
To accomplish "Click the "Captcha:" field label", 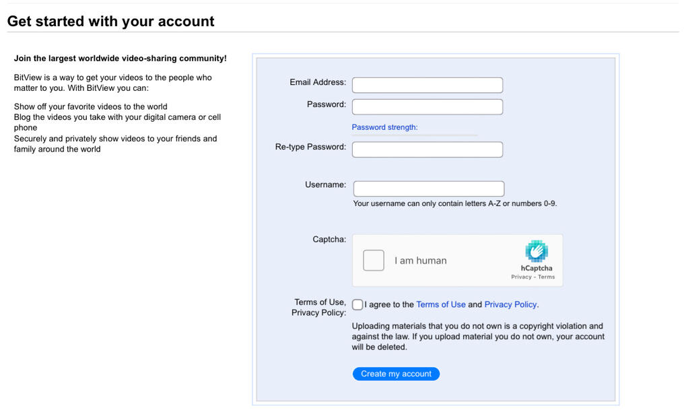I will click(329, 239).
